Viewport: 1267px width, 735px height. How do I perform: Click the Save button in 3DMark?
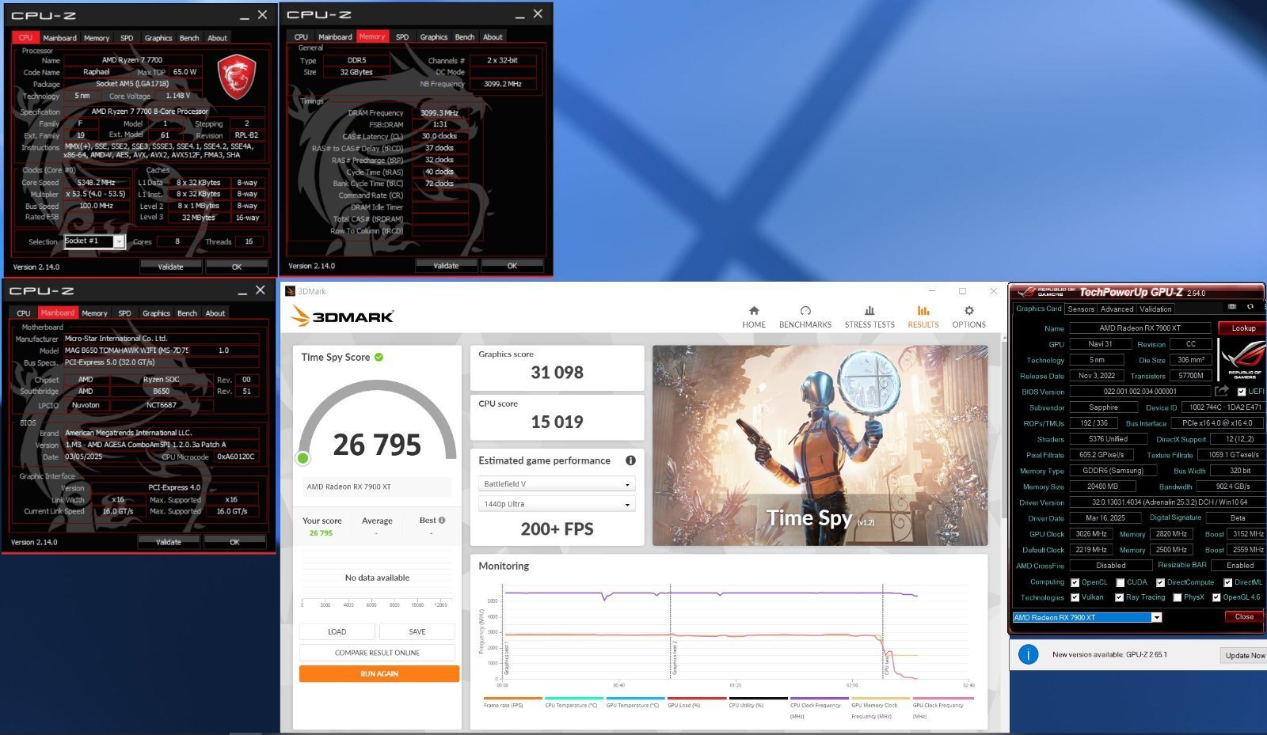(x=417, y=631)
